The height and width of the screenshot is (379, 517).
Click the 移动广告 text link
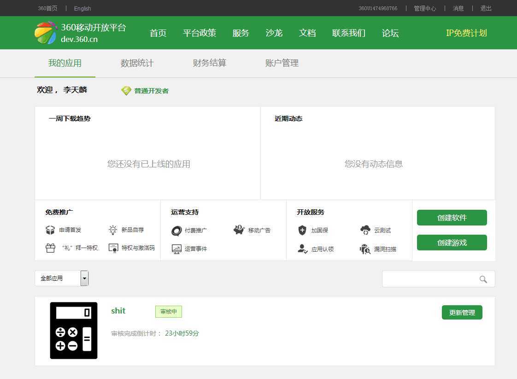pos(259,231)
